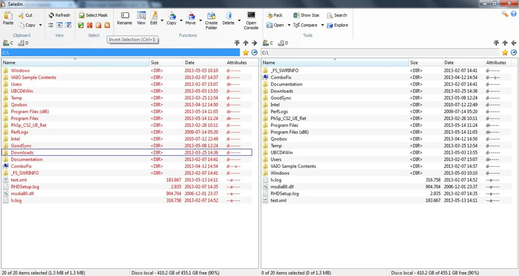Viewport: 519px width, 276px height.
Task: Expand the Clipboard Copy dropdown arrow
Action: coord(40,25)
